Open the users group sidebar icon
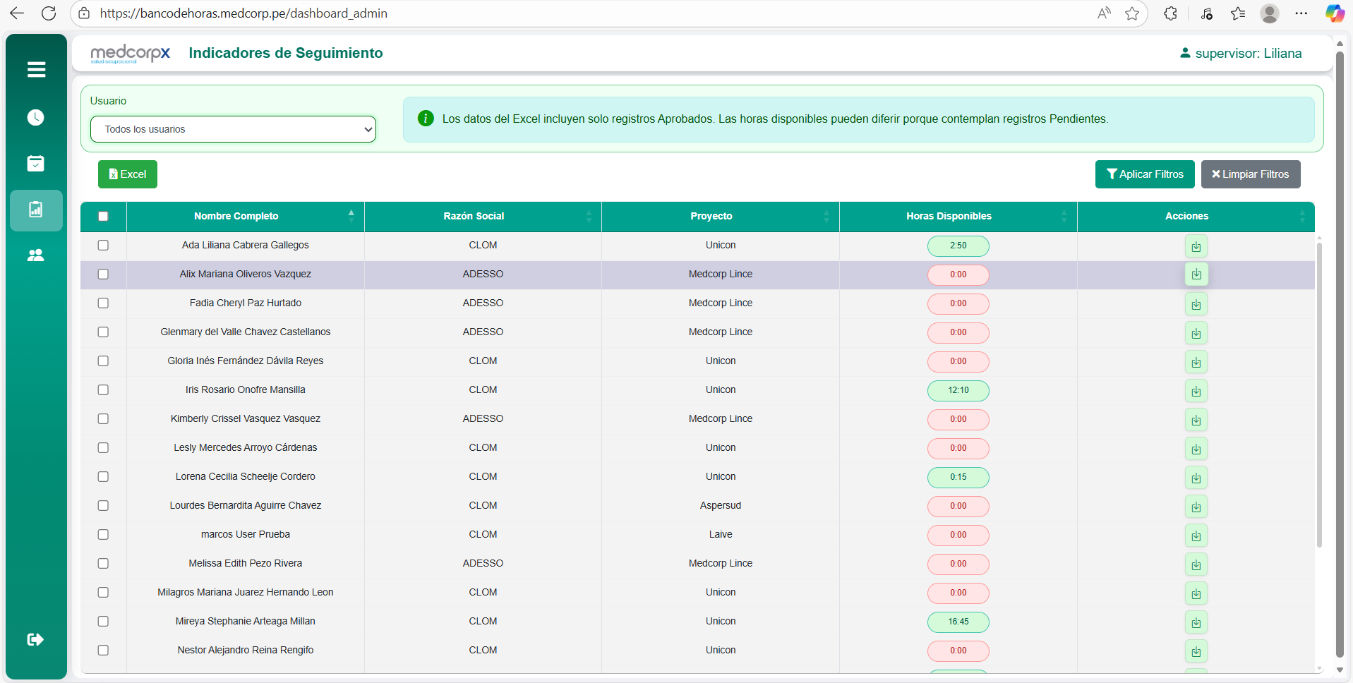This screenshot has height=683, width=1353. point(36,255)
